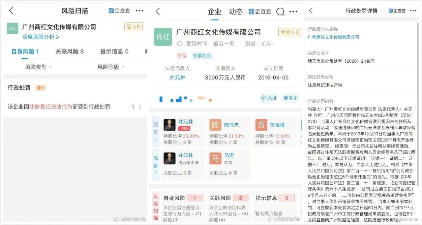Open the 风险等级 dropdown filter

(x=111, y=67)
